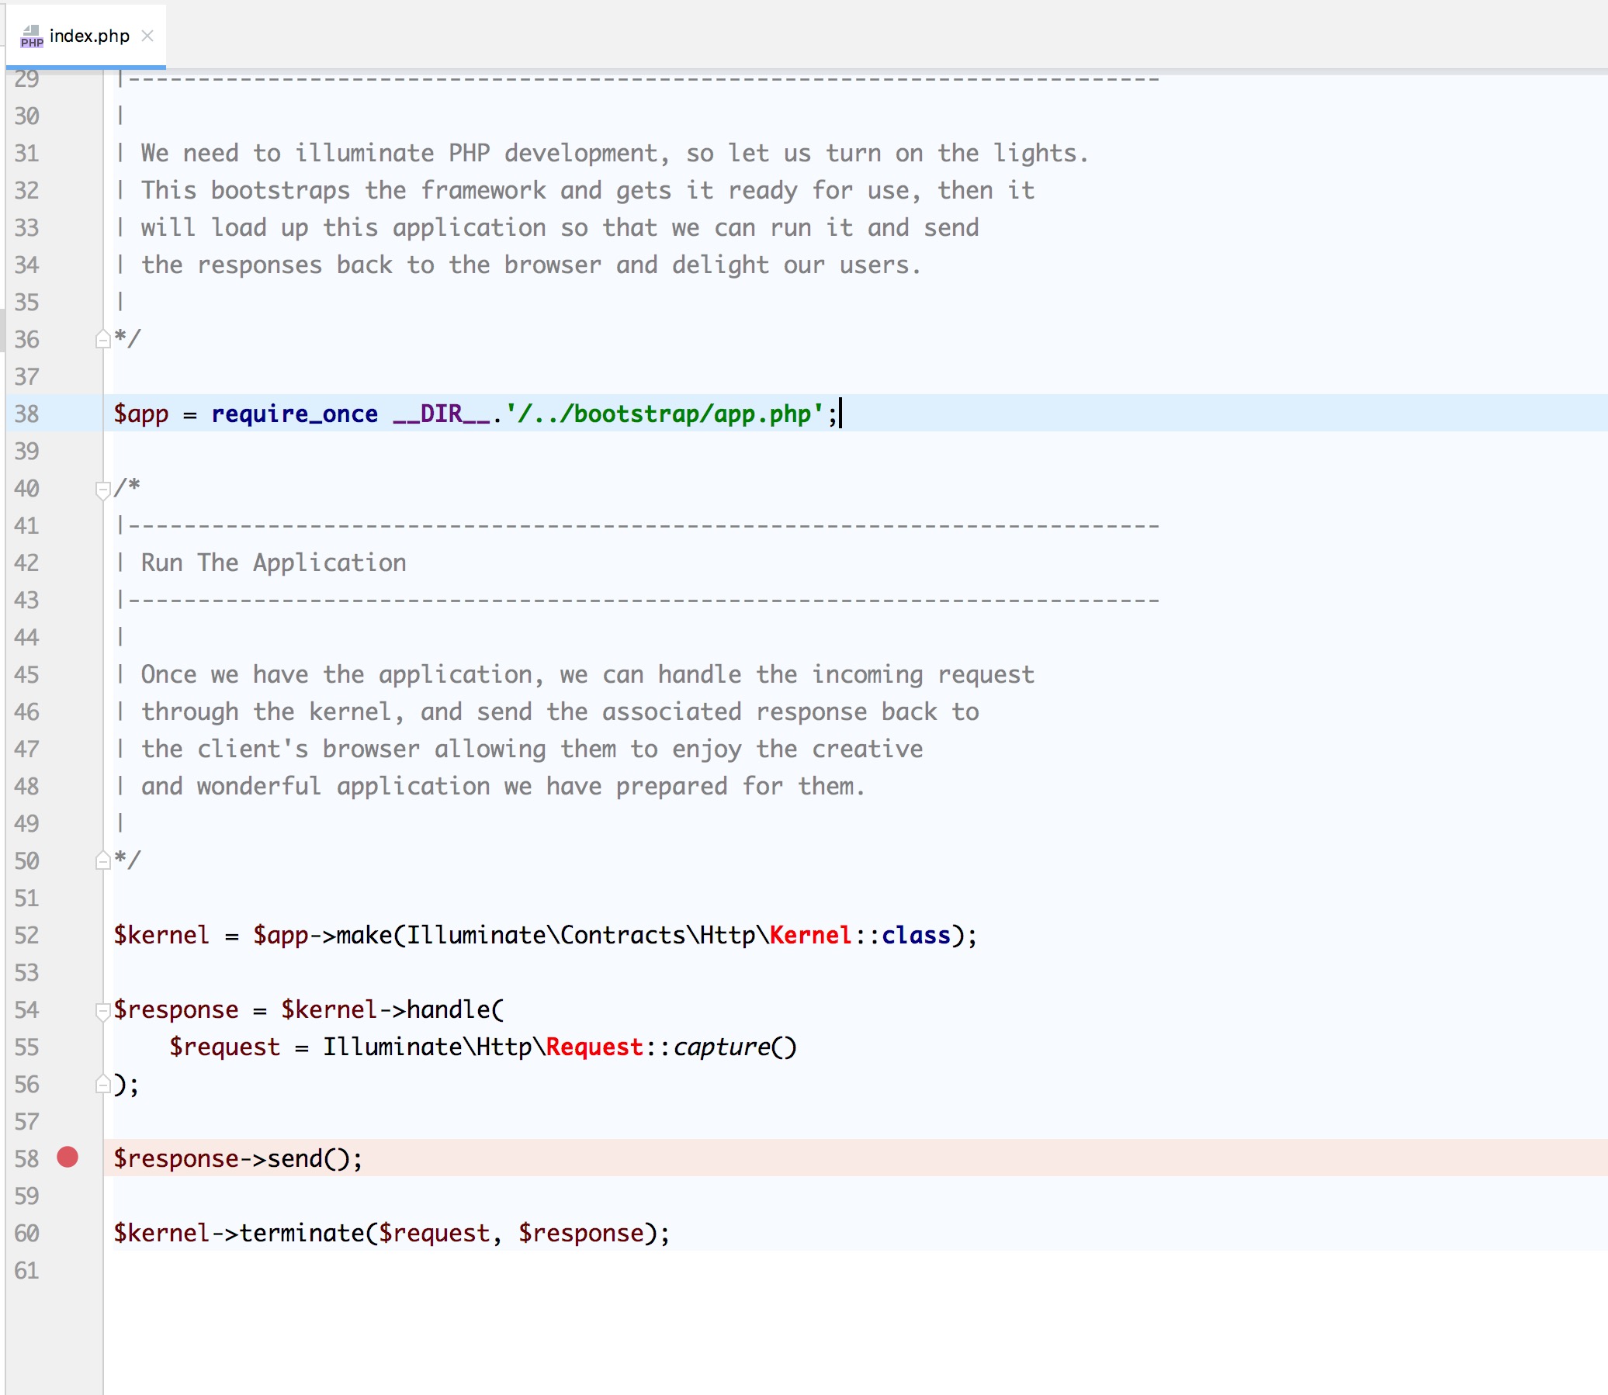Click the fold marker at line 50
Image resolution: width=1608 pixels, height=1395 pixels.
102,860
